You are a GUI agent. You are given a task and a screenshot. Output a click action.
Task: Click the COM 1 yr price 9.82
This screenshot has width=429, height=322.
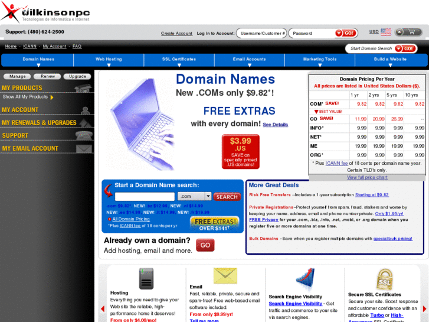[x=362, y=104]
